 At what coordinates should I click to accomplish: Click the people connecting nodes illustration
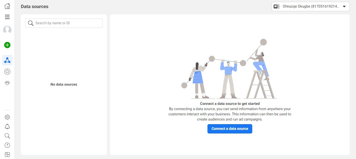click(229, 70)
